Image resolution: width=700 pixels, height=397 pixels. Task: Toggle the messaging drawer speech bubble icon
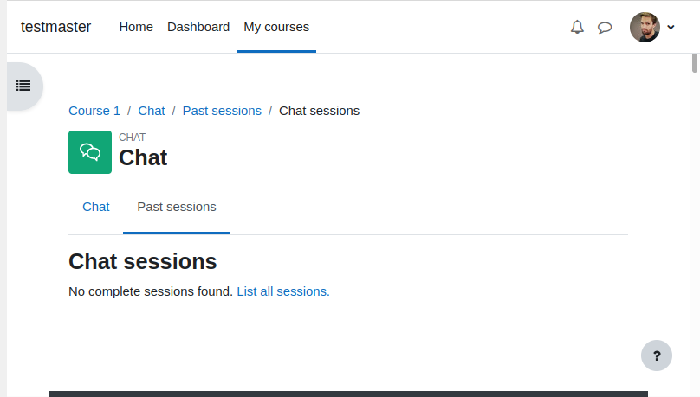[605, 28]
